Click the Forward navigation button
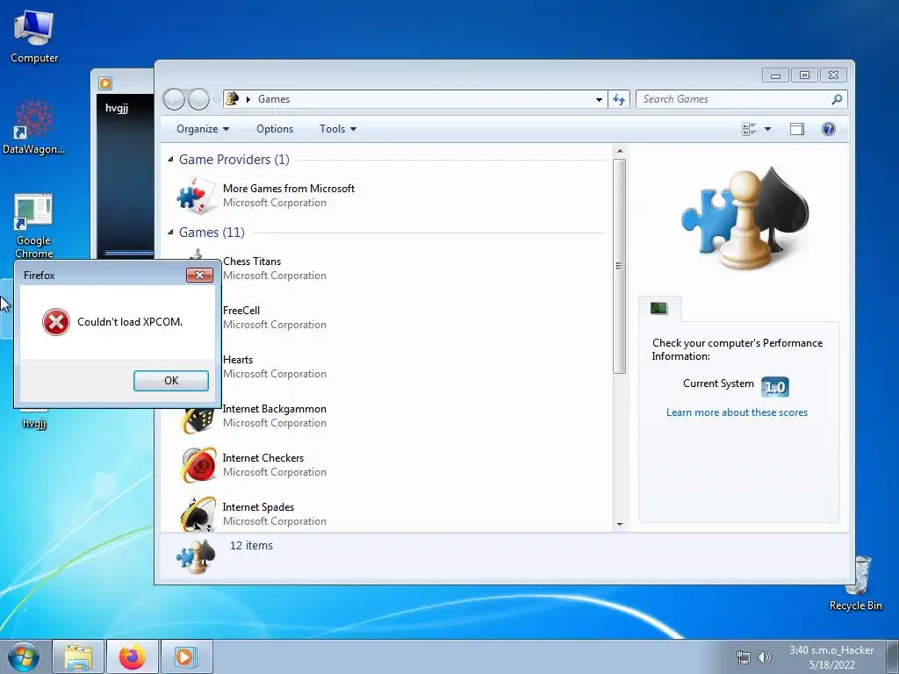The height and width of the screenshot is (674, 899). tap(198, 99)
